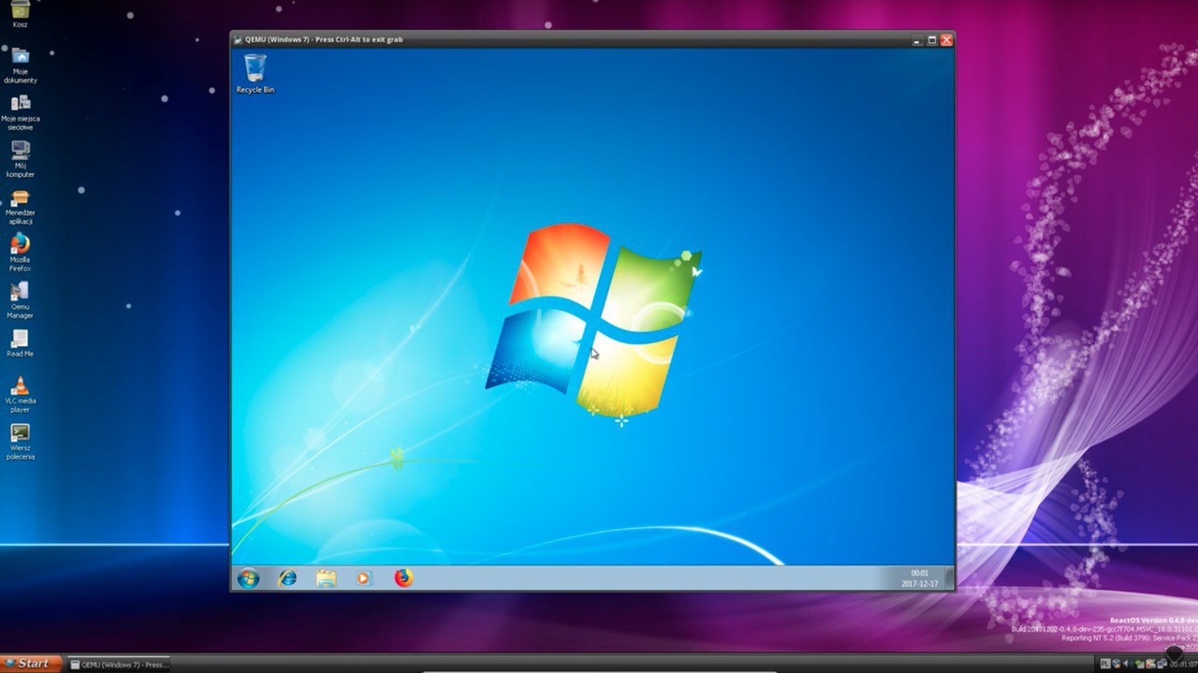Select QEMU (Windows 7) task in ReactOS taskbar
The height and width of the screenshot is (673, 1198).
point(119,665)
